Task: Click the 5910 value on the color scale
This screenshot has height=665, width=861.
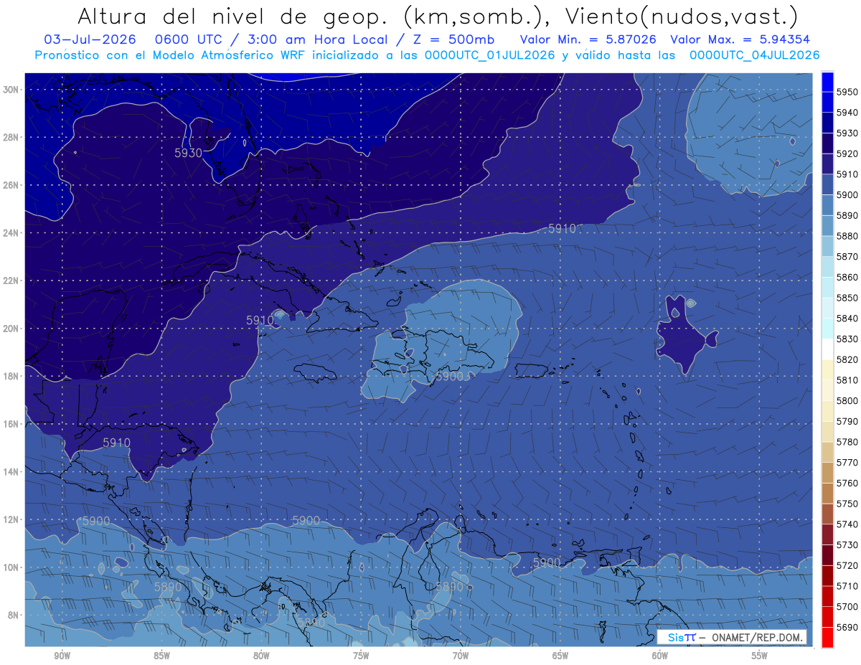Action: (847, 174)
